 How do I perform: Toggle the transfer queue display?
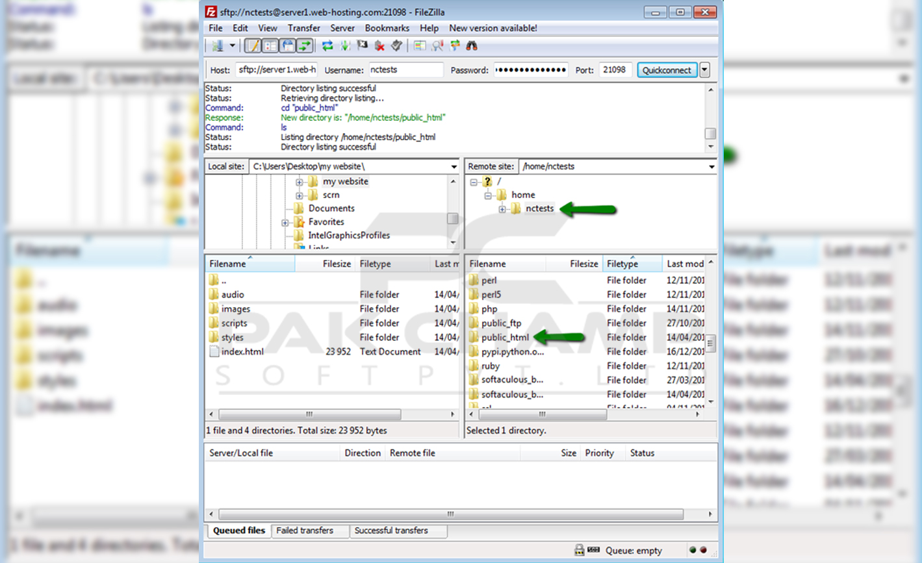pos(304,45)
